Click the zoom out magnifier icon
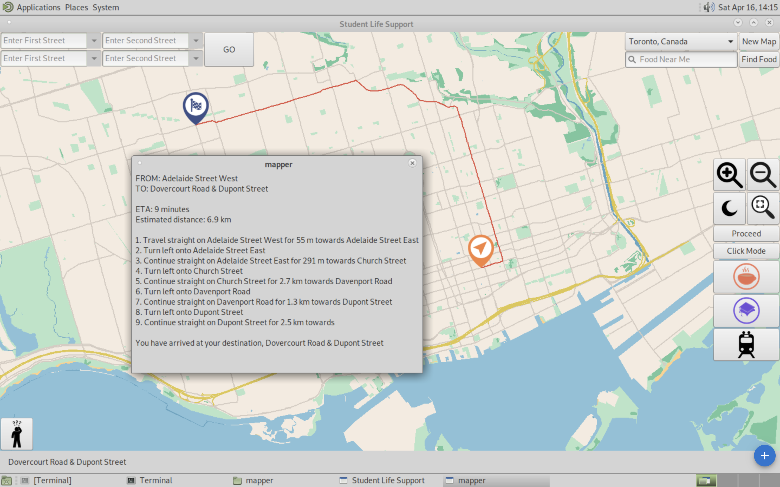Viewport: 780px width, 487px height. pos(763,175)
